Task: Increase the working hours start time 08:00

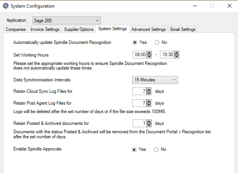Action: click(149, 53)
